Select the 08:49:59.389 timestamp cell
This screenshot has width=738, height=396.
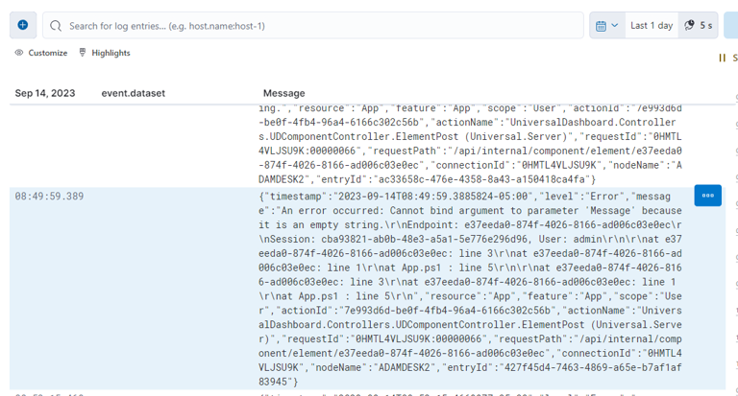(x=49, y=197)
